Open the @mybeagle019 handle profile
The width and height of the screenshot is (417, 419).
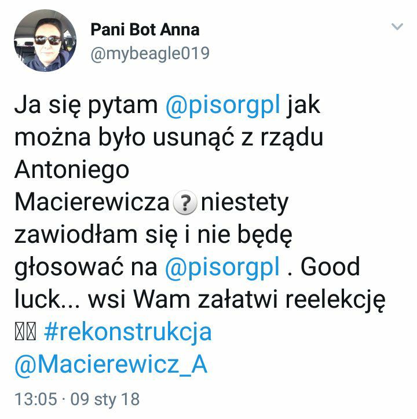(150, 54)
